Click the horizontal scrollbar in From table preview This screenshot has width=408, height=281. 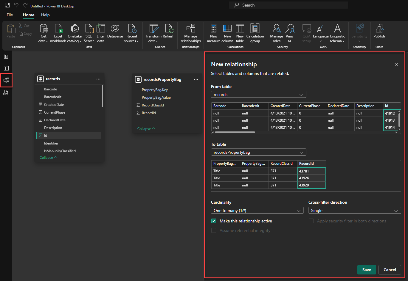[x=235, y=132]
